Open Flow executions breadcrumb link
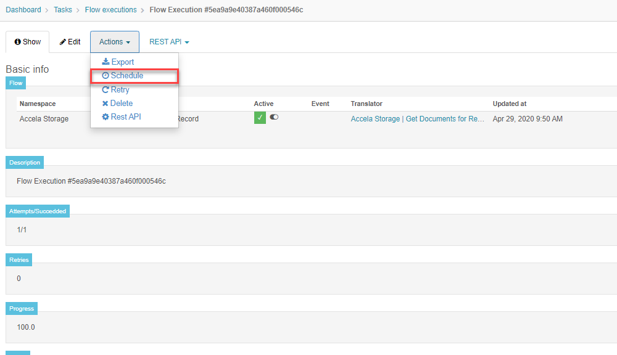Screen dimensions: 617x355 110,10
